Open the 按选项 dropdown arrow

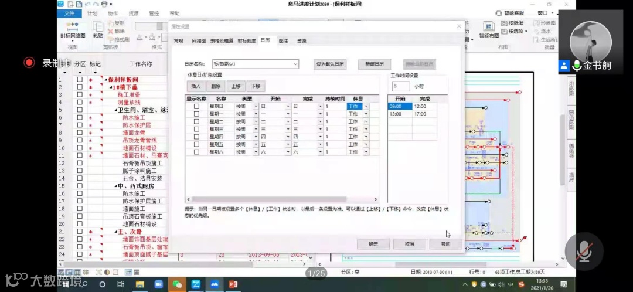(x=526, y=31)
